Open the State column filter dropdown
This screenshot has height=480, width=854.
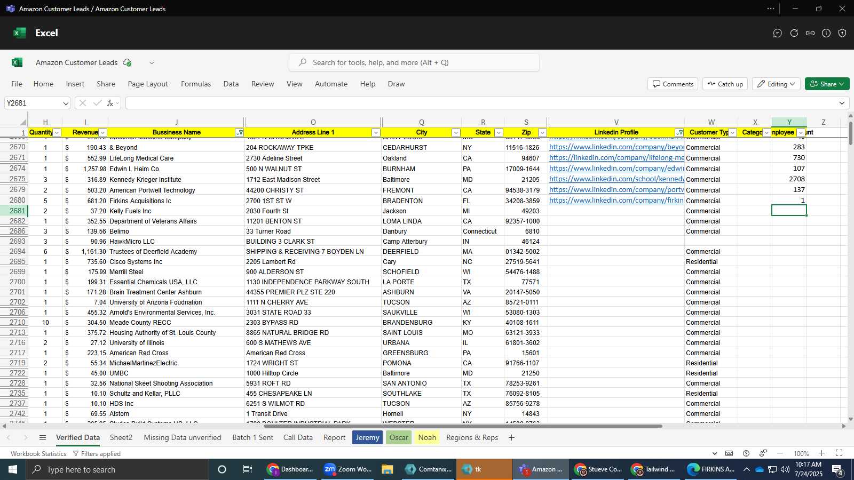[499, 132]
